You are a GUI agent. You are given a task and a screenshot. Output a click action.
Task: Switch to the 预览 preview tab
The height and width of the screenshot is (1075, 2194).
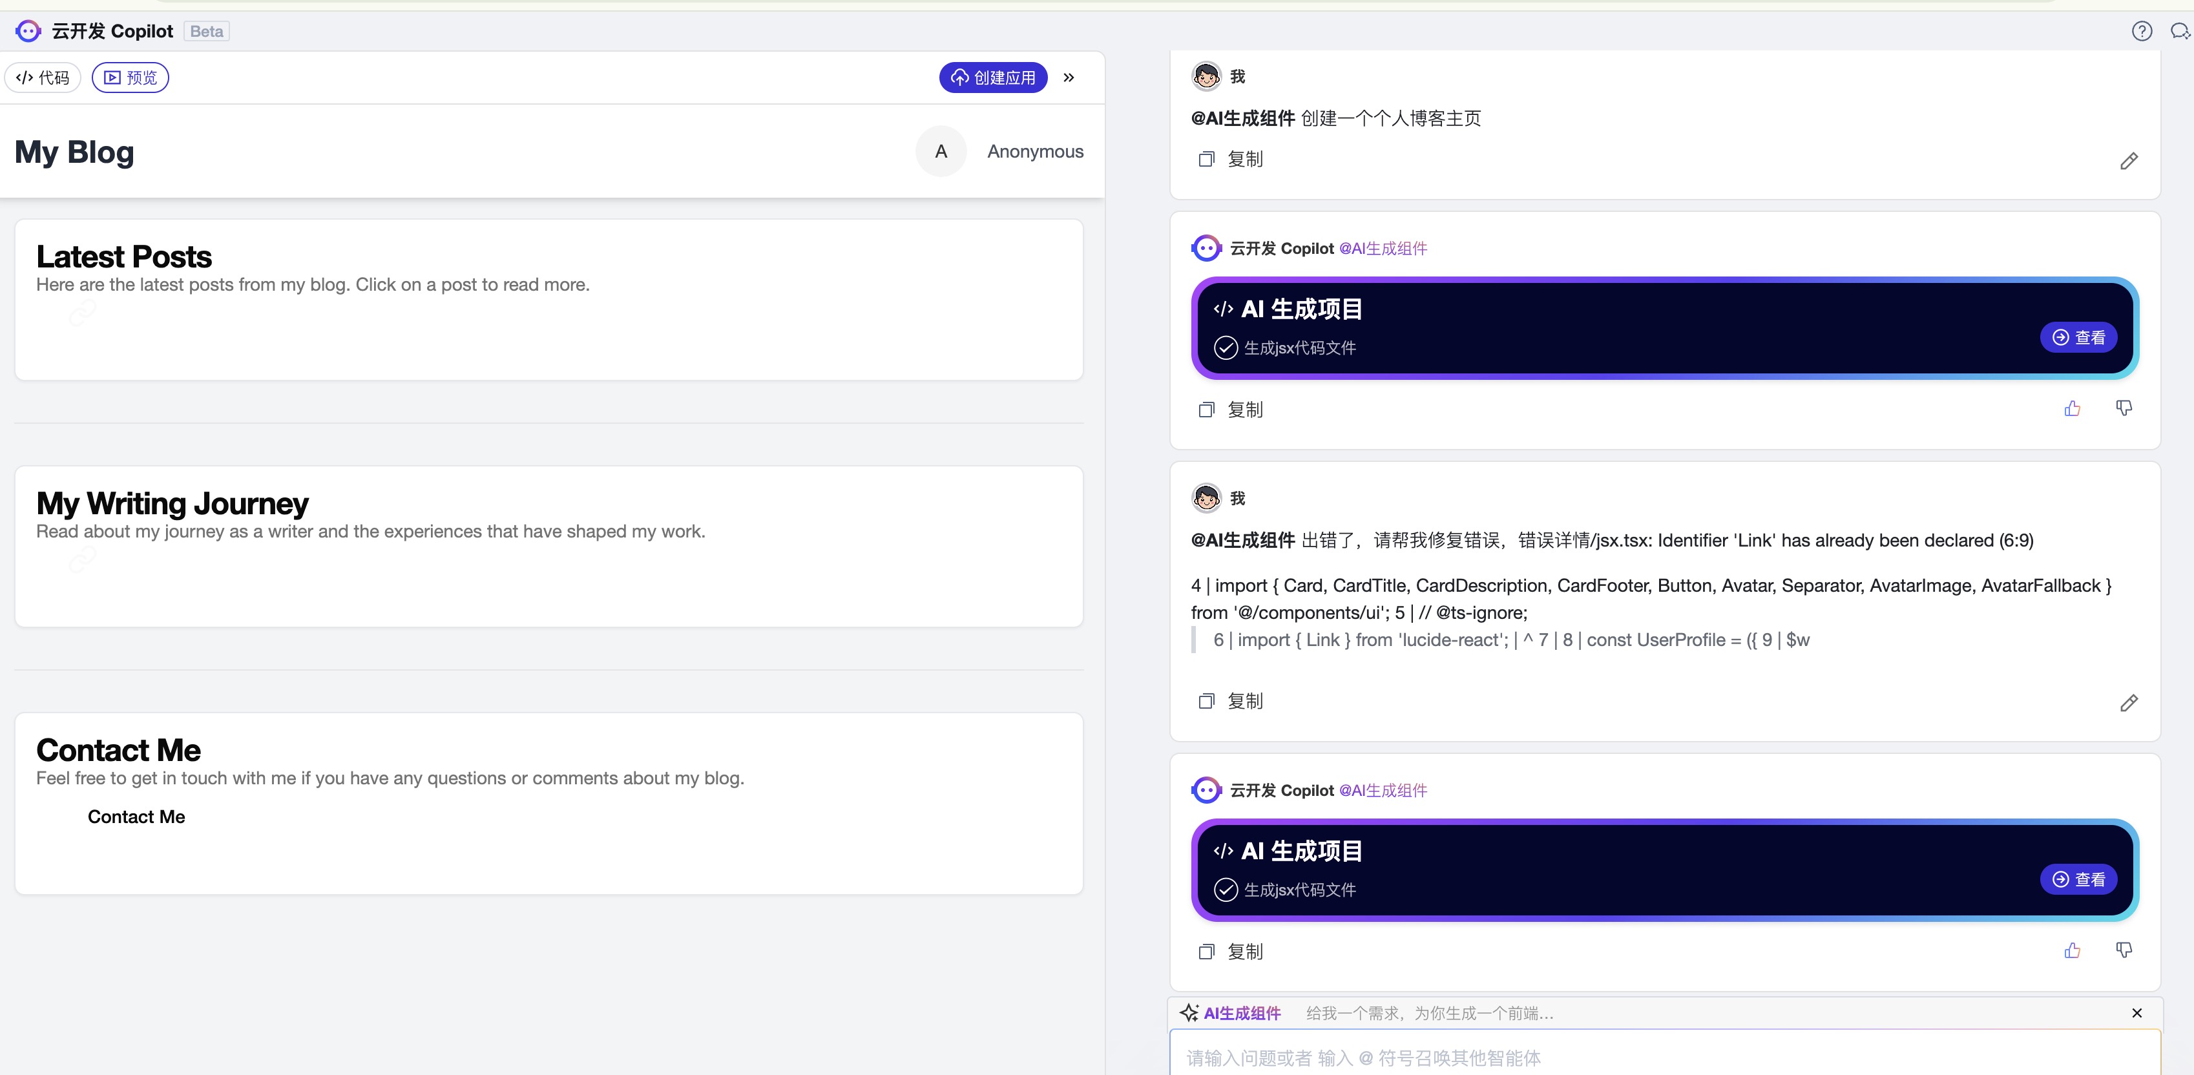coord(131,78)
